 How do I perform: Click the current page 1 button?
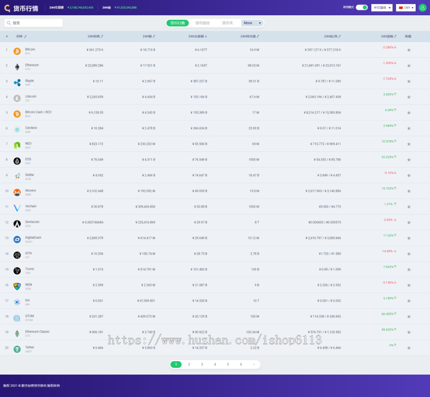pos(176,365)
